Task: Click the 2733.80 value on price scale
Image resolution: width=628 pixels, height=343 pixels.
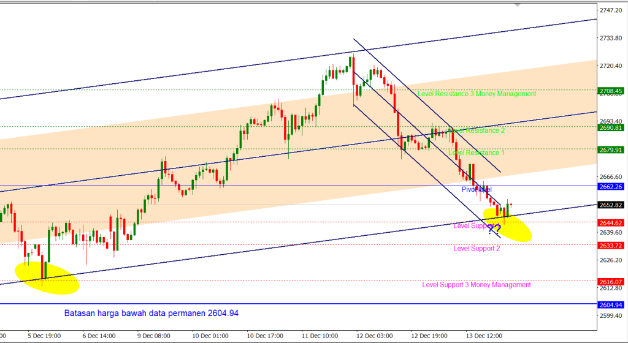Action: (x=610, y=38)
